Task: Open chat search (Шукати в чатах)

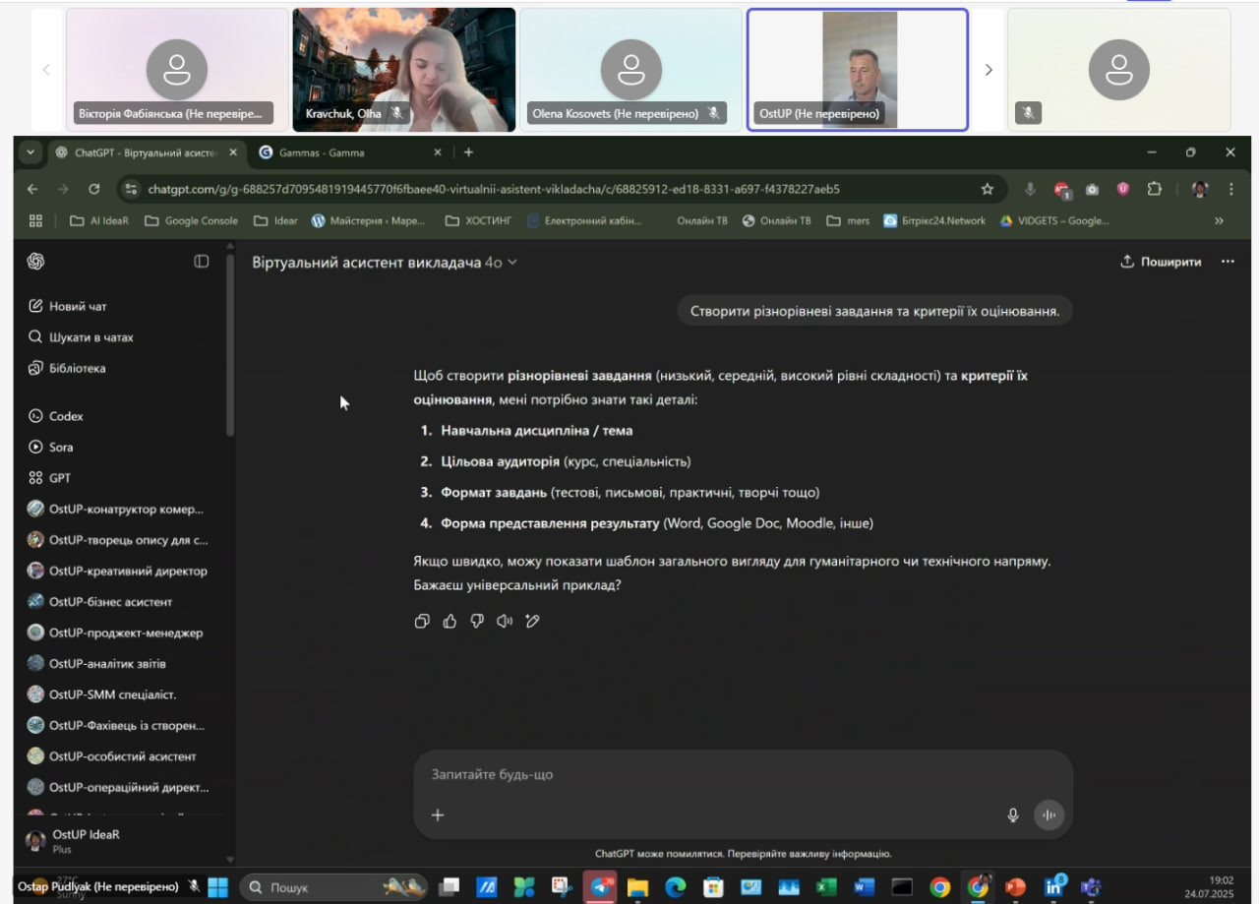Action: click(x=81, y=337)
